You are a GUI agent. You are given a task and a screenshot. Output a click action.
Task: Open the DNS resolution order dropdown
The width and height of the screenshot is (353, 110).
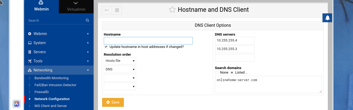coord(120,69)
